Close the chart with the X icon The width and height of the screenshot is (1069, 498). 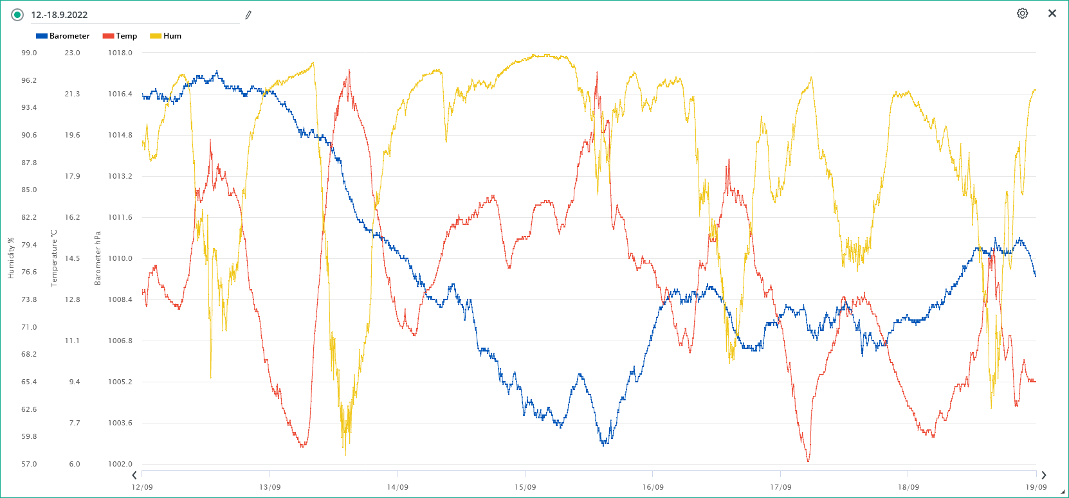coord(1052,13)
